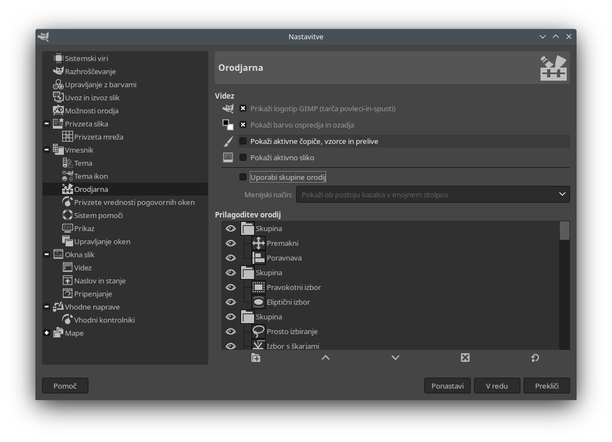The height and width of the screenshot is (442, 612).
Task: Click the Ponastavi button
Action: 447,386
